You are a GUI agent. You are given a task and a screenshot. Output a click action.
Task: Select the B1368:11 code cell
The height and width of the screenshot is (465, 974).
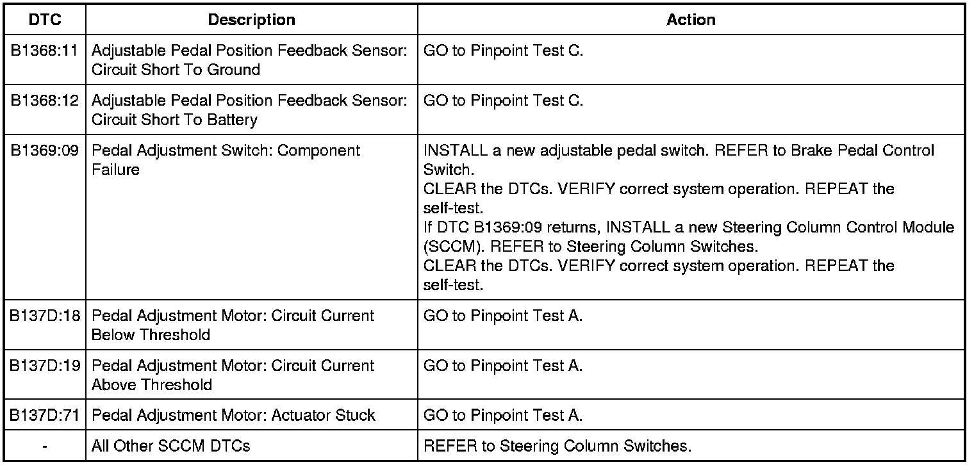45,51
